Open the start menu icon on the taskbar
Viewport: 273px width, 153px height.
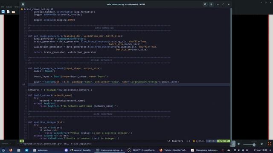(3, 150)
